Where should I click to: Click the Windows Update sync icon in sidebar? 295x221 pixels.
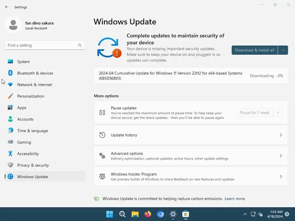click(10, 176)
